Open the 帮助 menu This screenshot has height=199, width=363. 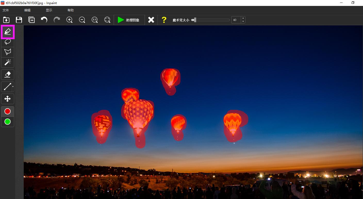pos(71,10)
